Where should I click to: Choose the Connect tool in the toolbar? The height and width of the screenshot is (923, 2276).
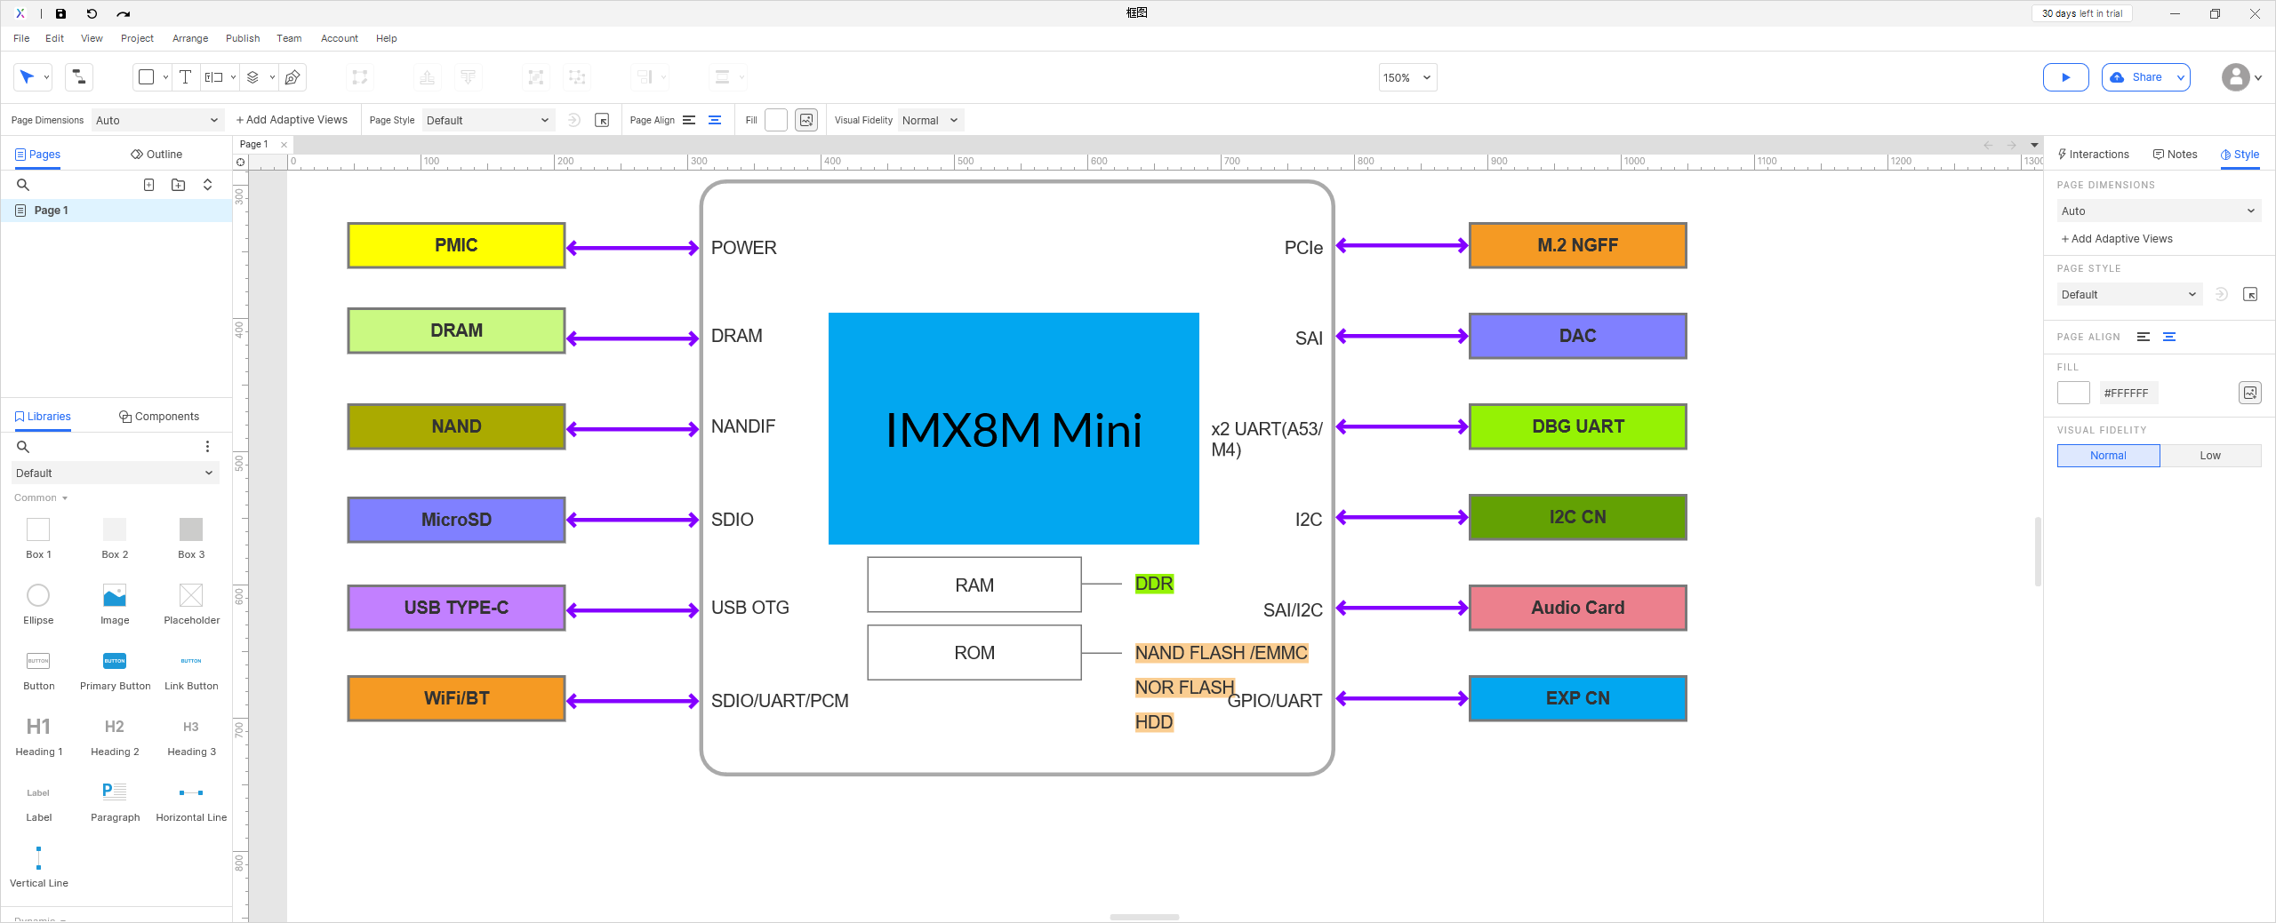[79, 77]
